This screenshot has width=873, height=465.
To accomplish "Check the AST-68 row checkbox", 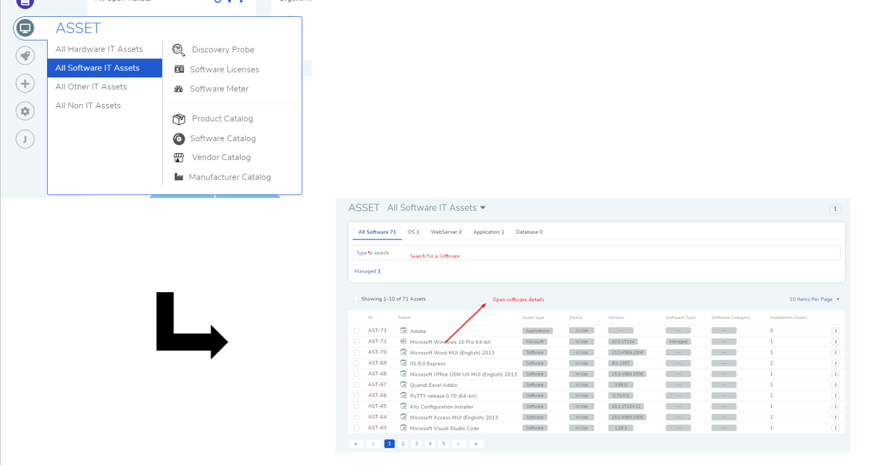I will [x=356, y=374].
